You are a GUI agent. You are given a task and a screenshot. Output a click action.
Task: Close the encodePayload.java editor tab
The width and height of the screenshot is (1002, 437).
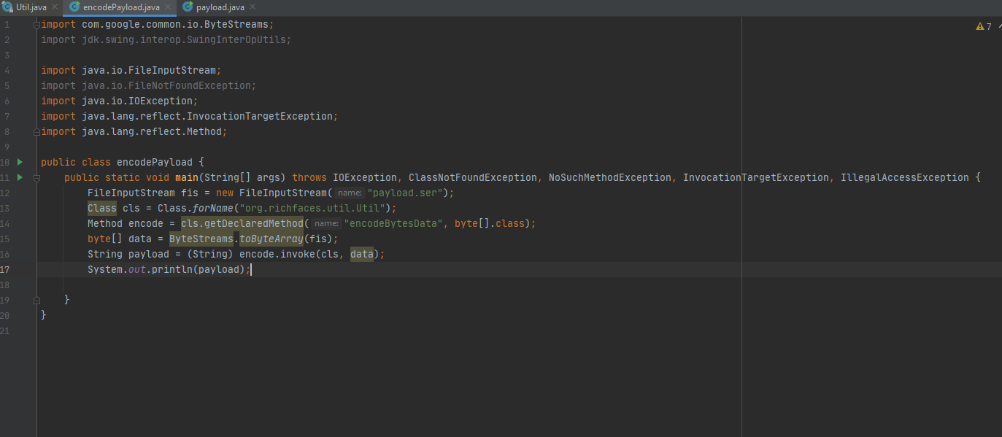coord(167,7)
